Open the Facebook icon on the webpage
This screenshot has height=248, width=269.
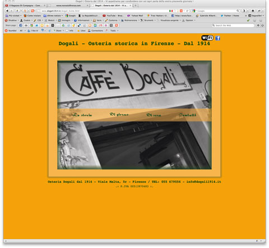click(x=217, y=38)
